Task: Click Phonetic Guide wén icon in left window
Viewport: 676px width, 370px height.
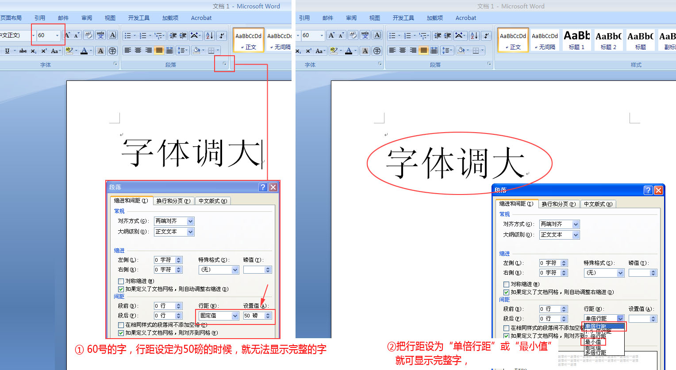Action: point(100,35)
